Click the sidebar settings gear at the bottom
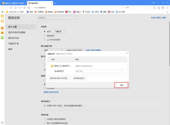Viewport: 170px width, 125px height. [2, 123]
